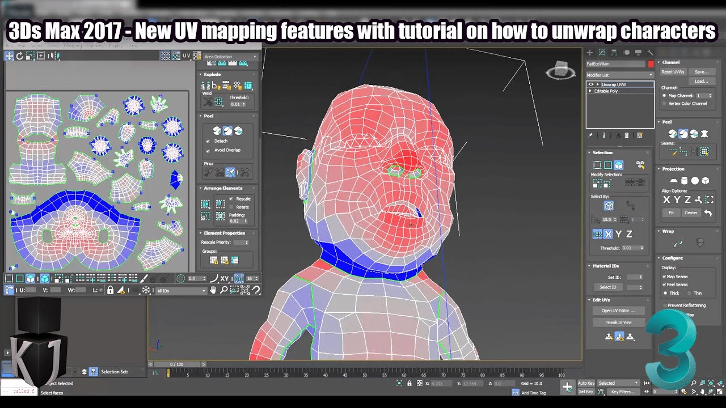The width and height of the screenshot is (726, 408).
Task: Click first lock icon under Groups
Action: click(214, 260)
